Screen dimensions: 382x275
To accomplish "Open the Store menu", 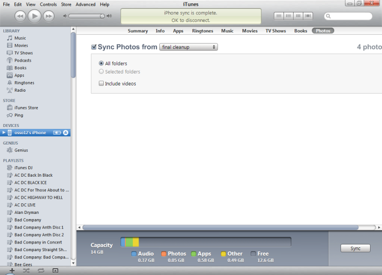I will (66, 4).
